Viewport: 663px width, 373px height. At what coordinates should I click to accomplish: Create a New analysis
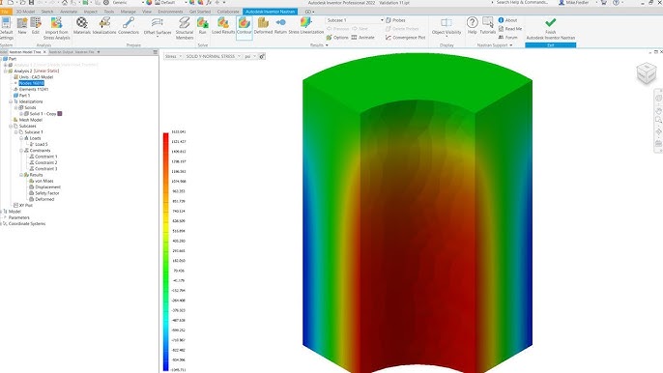tap(22, 26)
